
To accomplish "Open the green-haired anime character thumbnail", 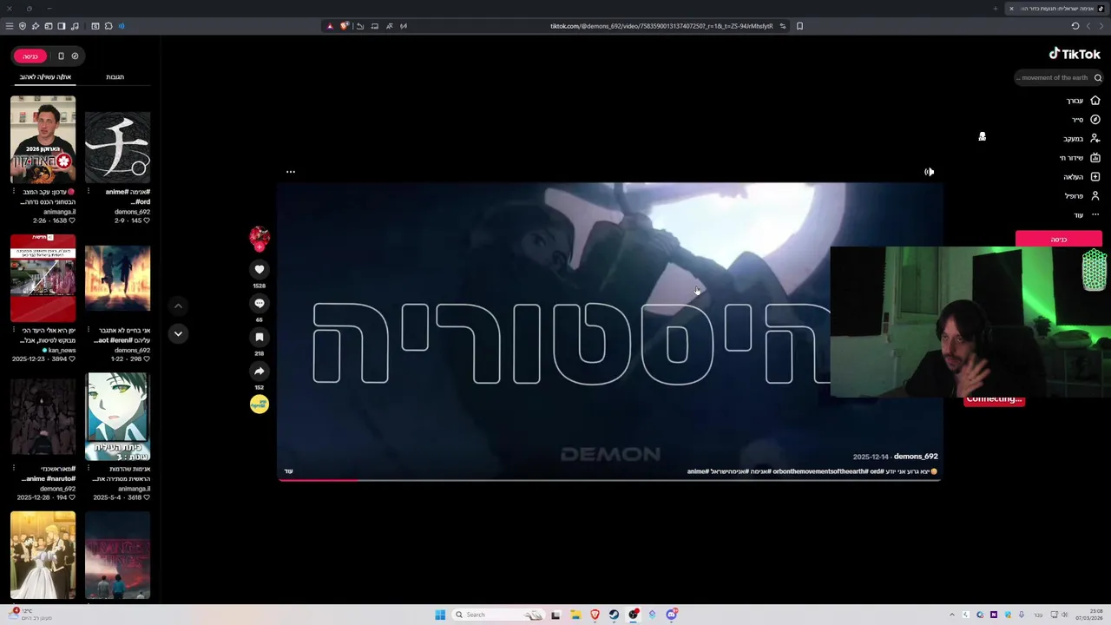I will coord(117,417).
